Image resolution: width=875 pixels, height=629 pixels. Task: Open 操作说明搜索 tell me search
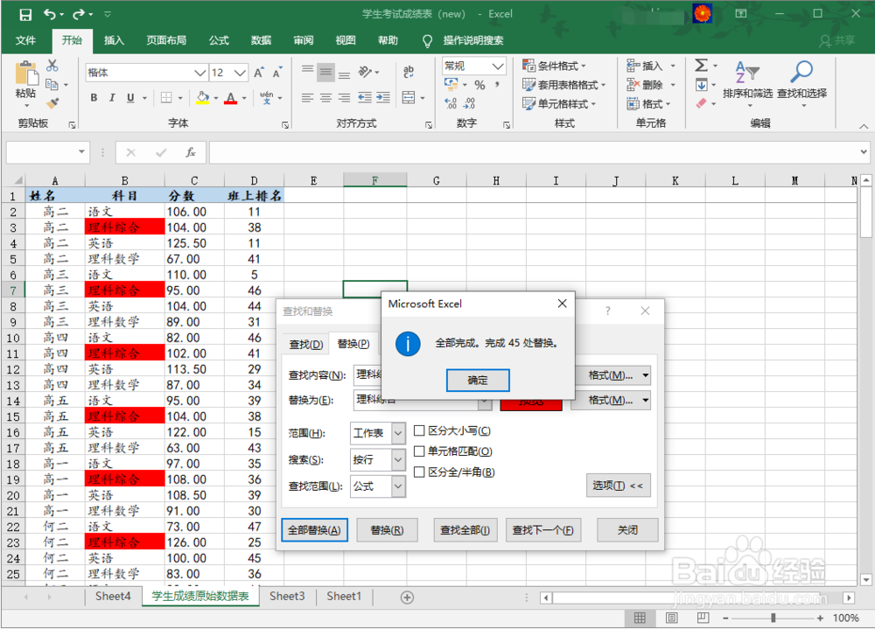click(x=473, y=40)
